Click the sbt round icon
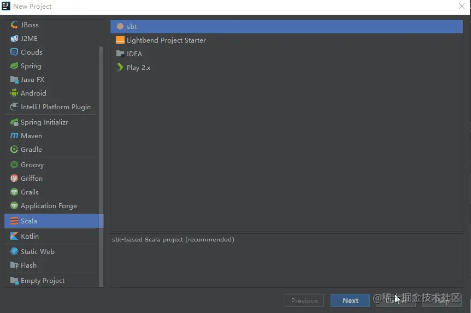471x313 pixels. 120,26
